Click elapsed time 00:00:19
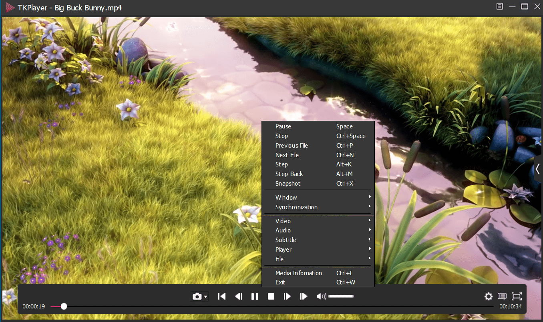 [x=34, y=307]
